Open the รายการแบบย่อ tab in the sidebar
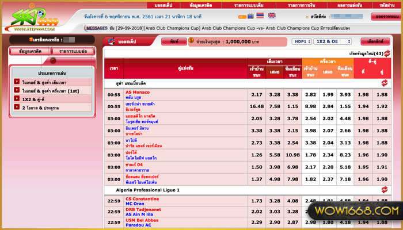This screenshot has width=403, height=230. tap(73, 51)
